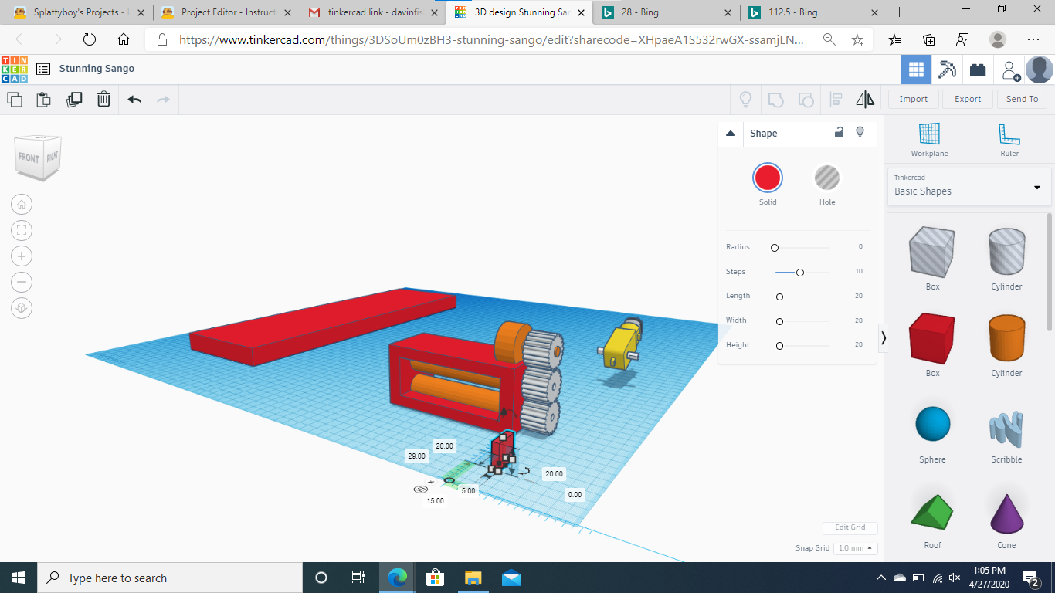
Task: Set shape type to Solid
Action: click(x=768, y=178)
